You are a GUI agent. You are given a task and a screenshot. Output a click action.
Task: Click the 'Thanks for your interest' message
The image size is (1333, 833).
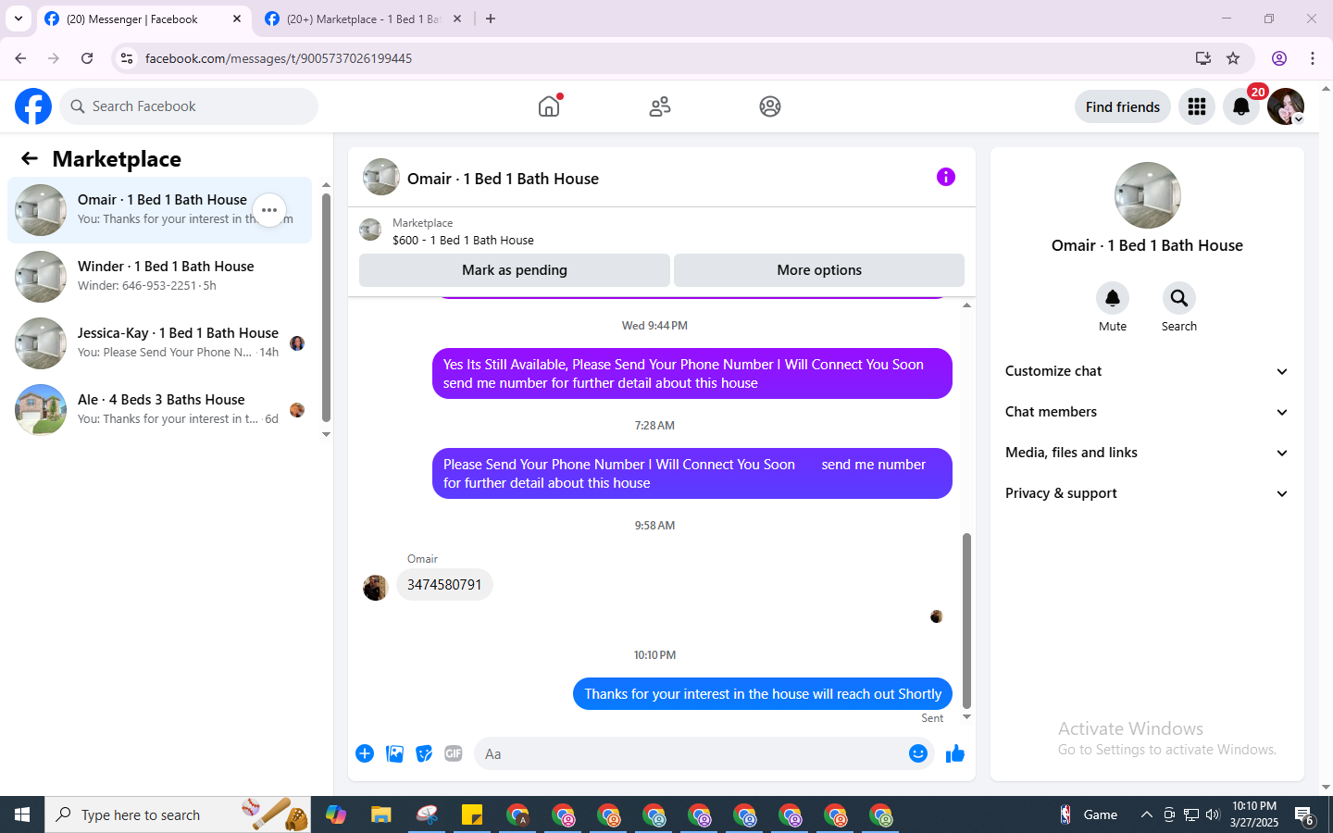763,694
